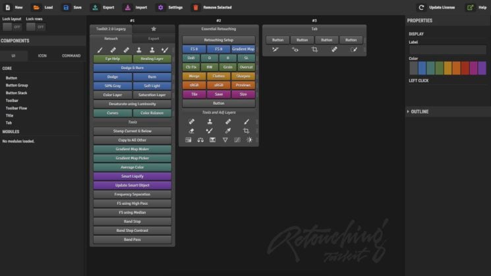Viewport: 491px width, 276px height.
Task: Select Button Stack in the CORE list
Action: pos(16,93)
